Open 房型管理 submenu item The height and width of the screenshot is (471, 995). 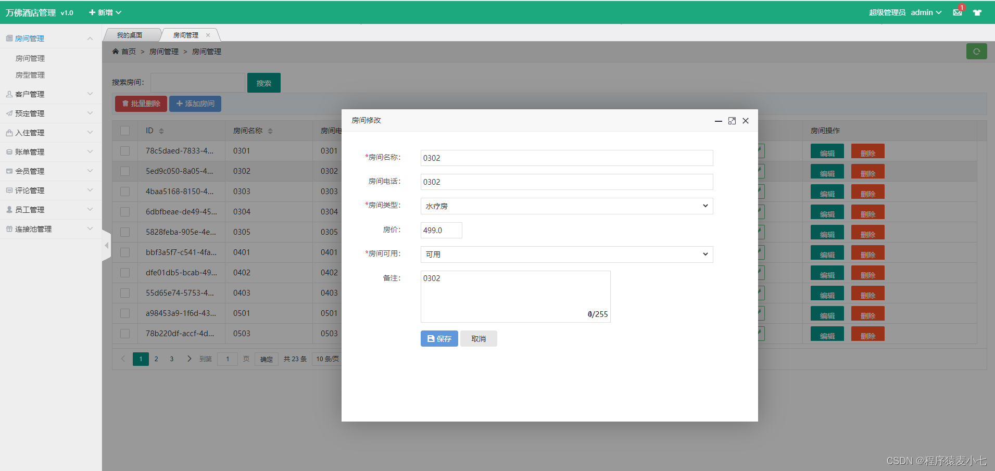(x=30, y=75)
